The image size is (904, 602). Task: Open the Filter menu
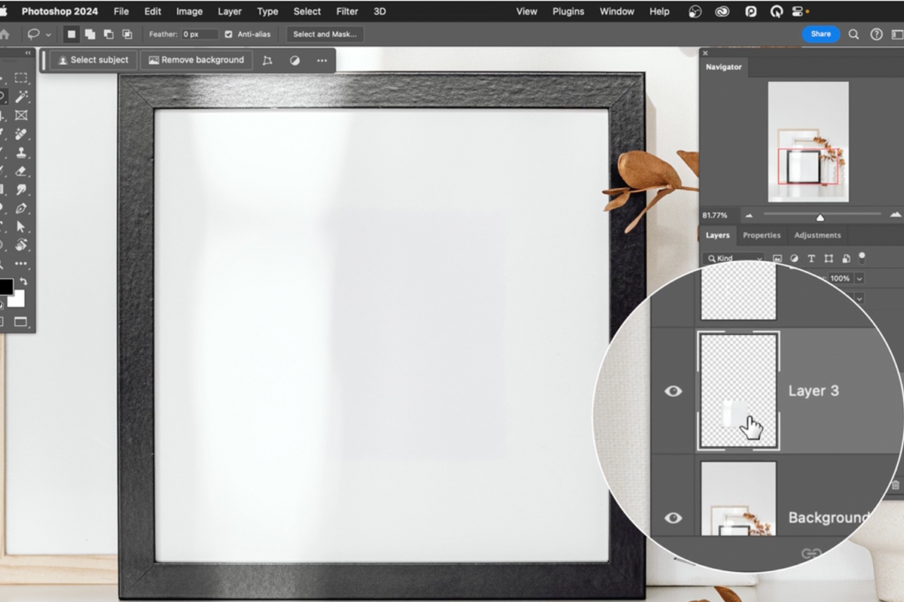(x=347, y=11)
